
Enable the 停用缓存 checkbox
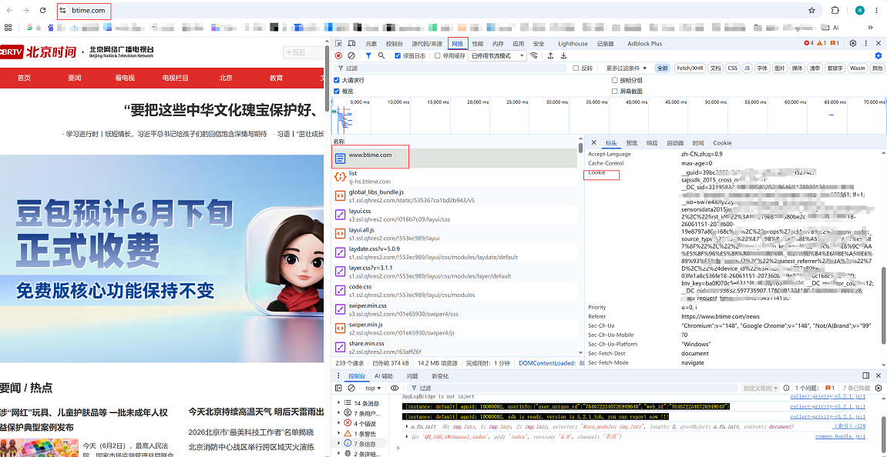coord(437,55)
